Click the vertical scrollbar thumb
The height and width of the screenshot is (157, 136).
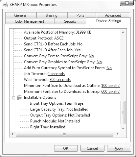click(123, 112)
